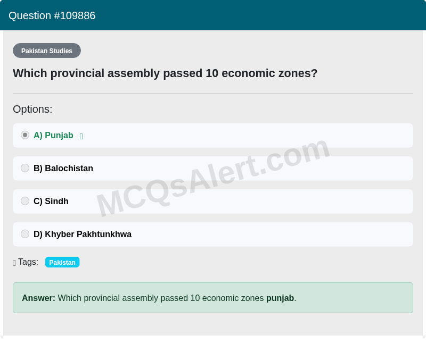Click the green "A) Punjab" option text
This screenshot has width=426, height=352.
click(53, 135)
